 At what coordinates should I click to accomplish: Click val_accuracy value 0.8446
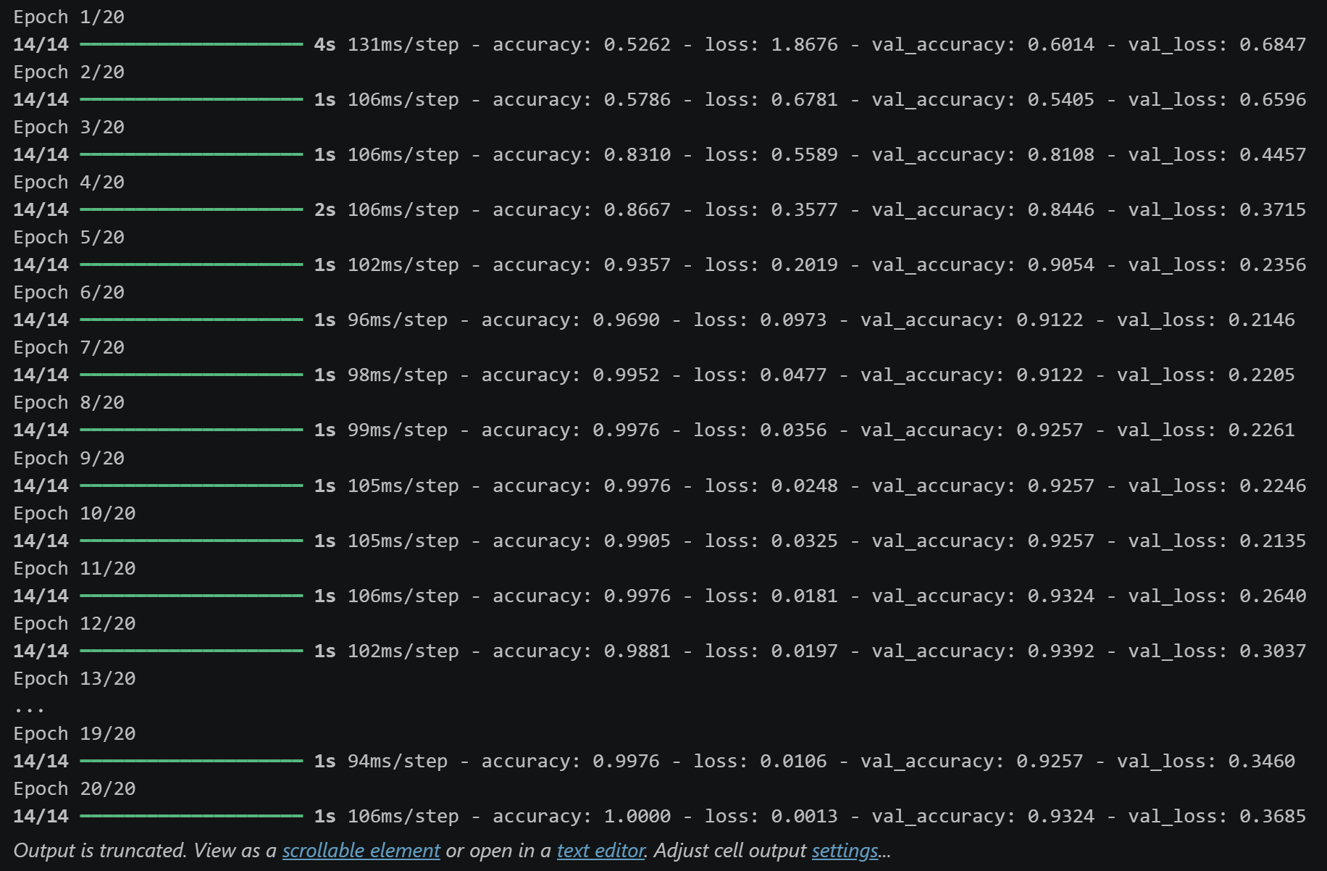(x=1061, y=209)
